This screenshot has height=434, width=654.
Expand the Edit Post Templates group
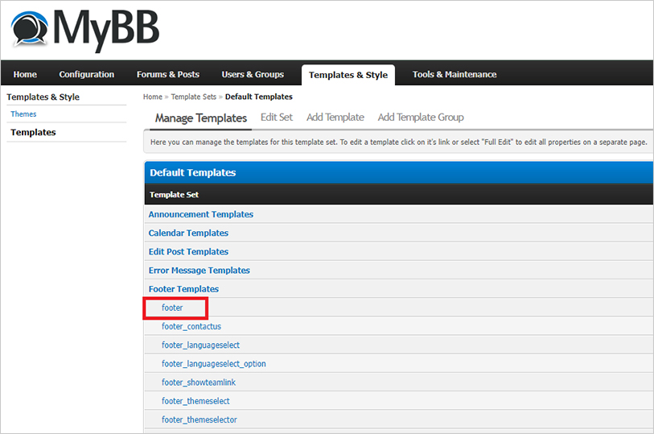(188, 252)
